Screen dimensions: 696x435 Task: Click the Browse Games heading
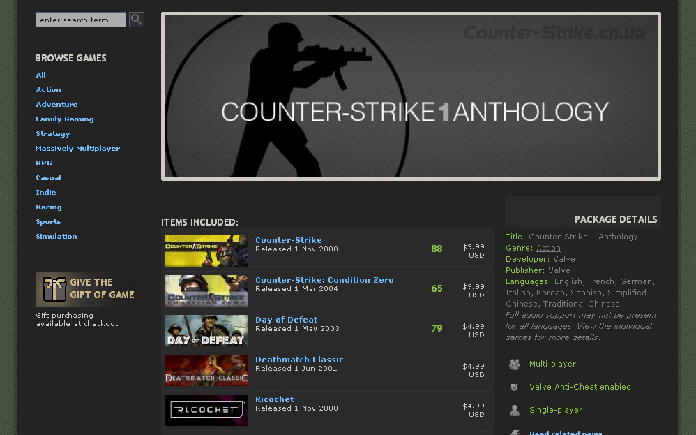[70, 58]
